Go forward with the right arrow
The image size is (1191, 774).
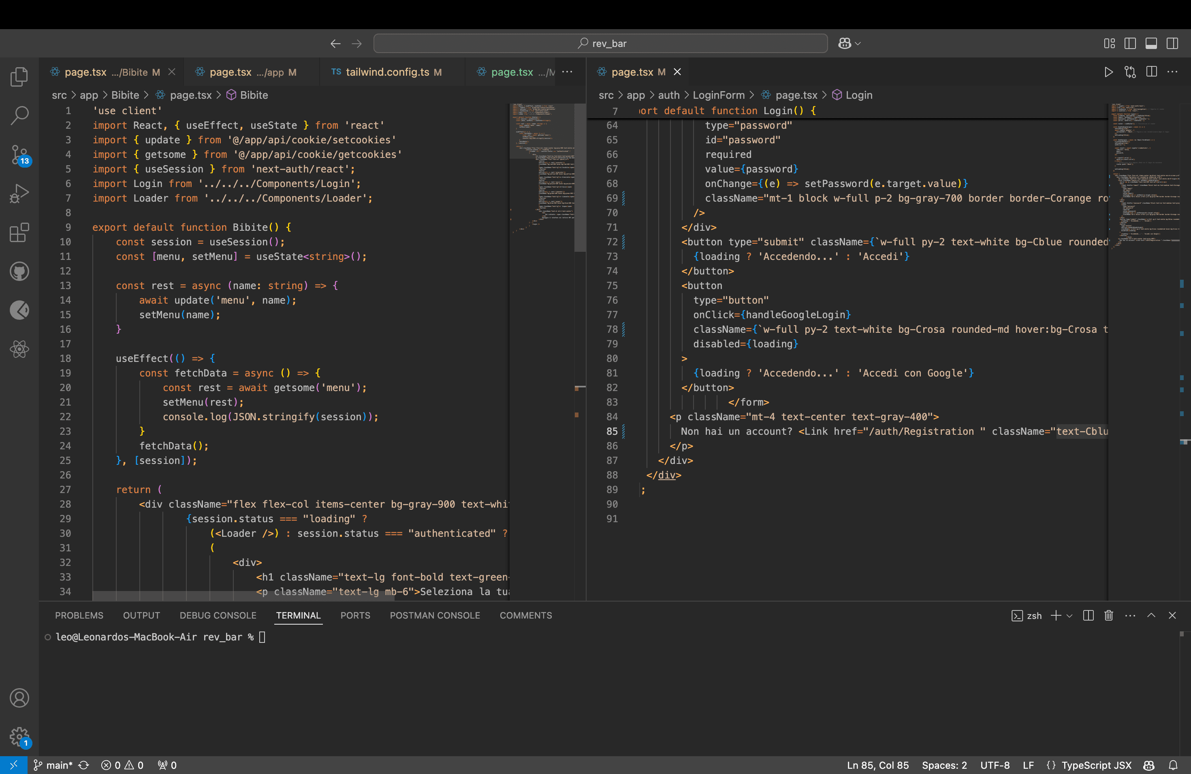tap(356, 43)
